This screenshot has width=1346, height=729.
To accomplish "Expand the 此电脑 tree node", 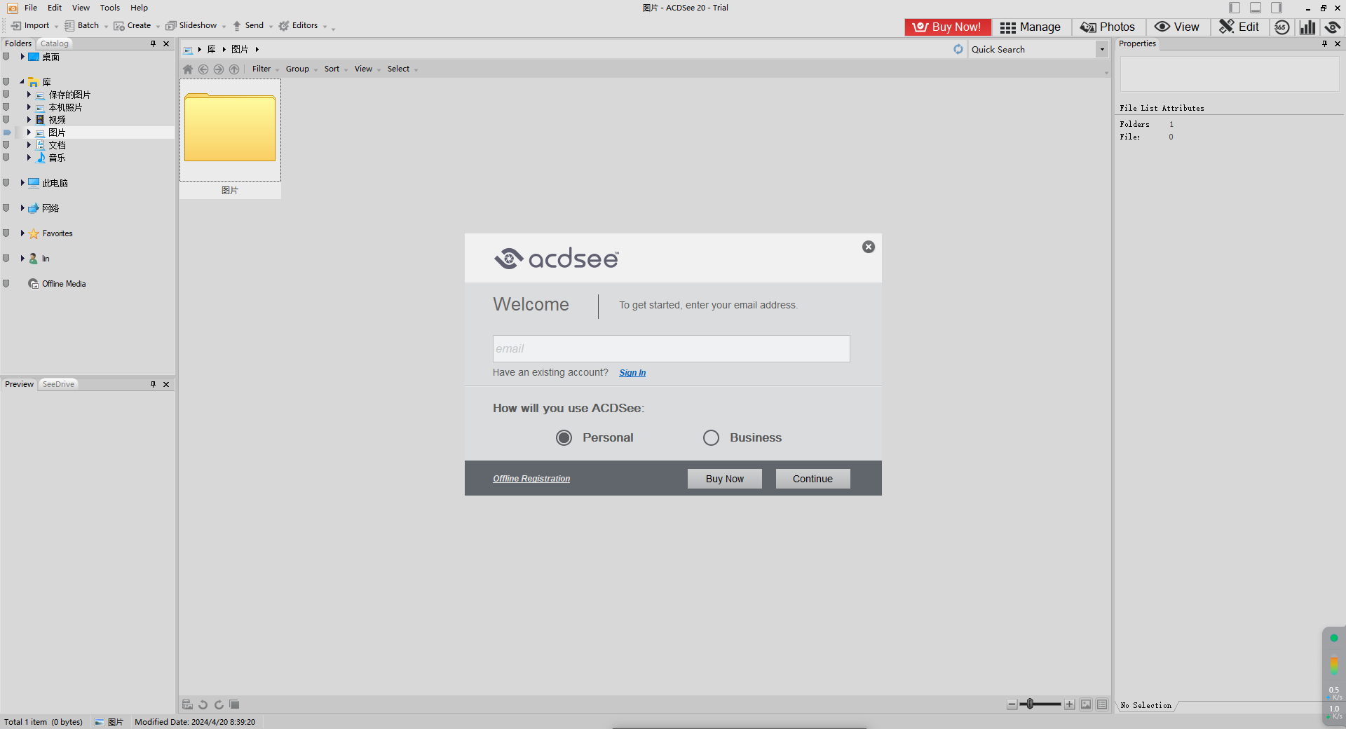I will 22,183.
